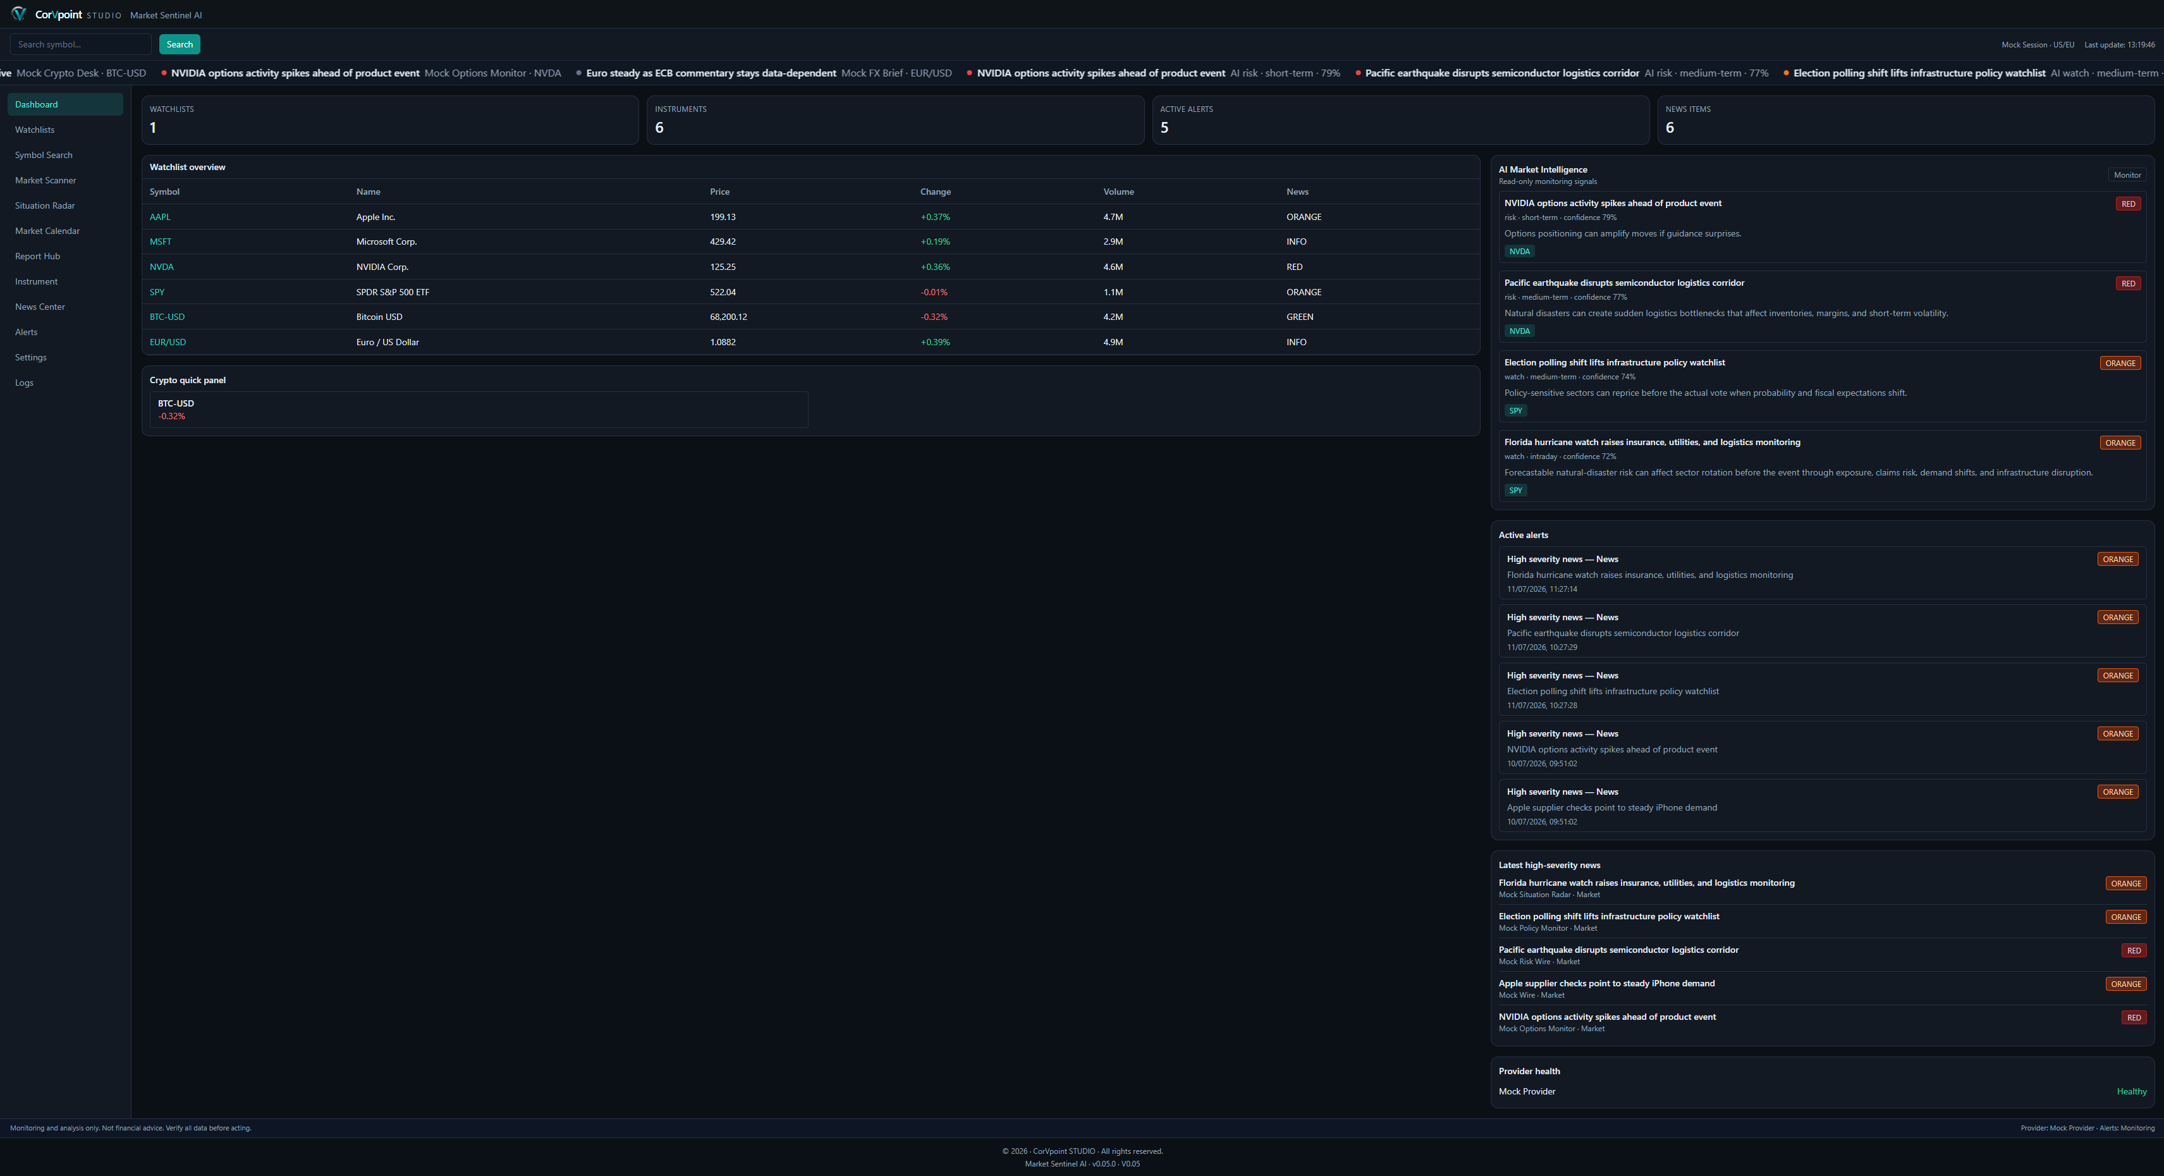Open the Dashboard sidebar item
The width and height of the screenshot is (2164, 1176).
tap(66, 104)
